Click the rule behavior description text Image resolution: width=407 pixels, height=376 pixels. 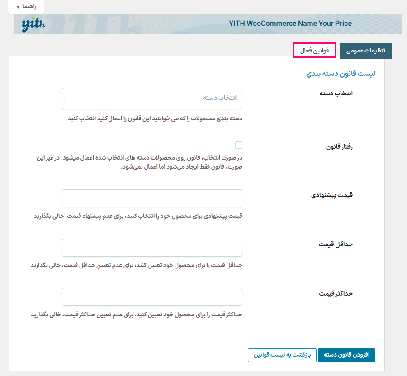click(x=139, y=162)
